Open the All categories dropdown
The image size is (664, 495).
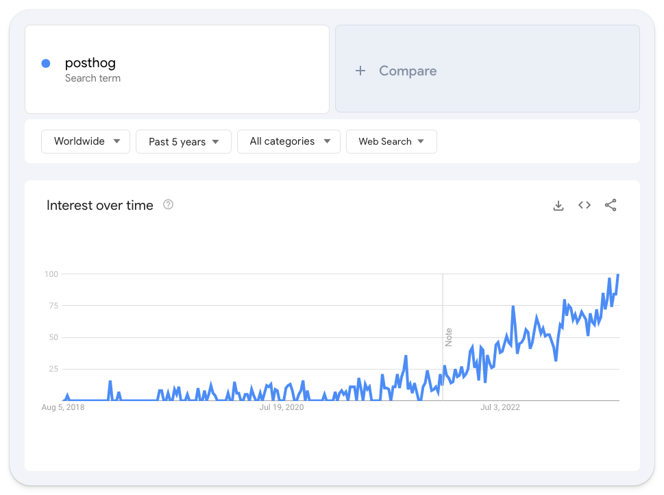coord(288,141)
